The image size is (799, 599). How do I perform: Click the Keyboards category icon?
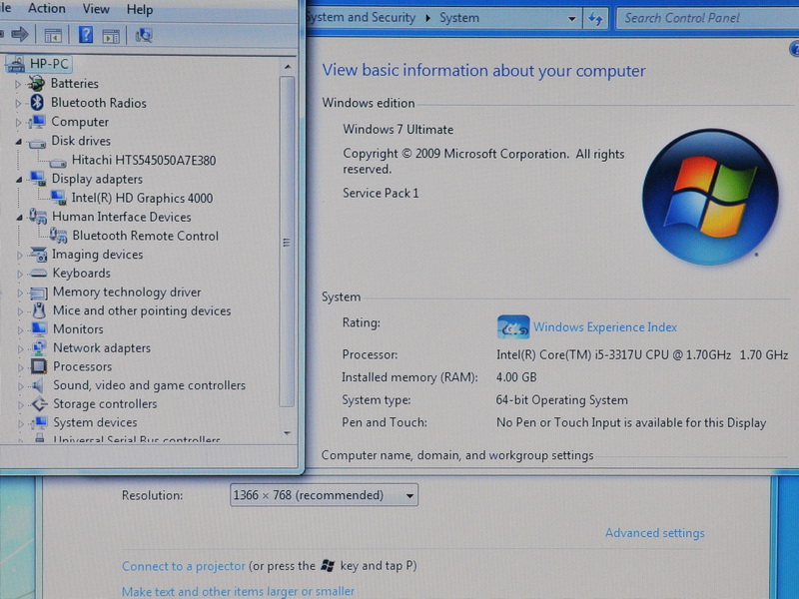point(38,274)
